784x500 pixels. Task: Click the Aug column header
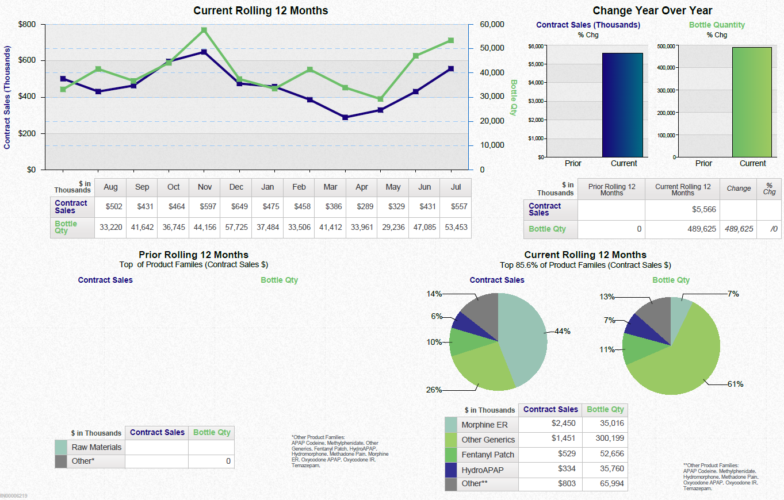click(110, 187)
